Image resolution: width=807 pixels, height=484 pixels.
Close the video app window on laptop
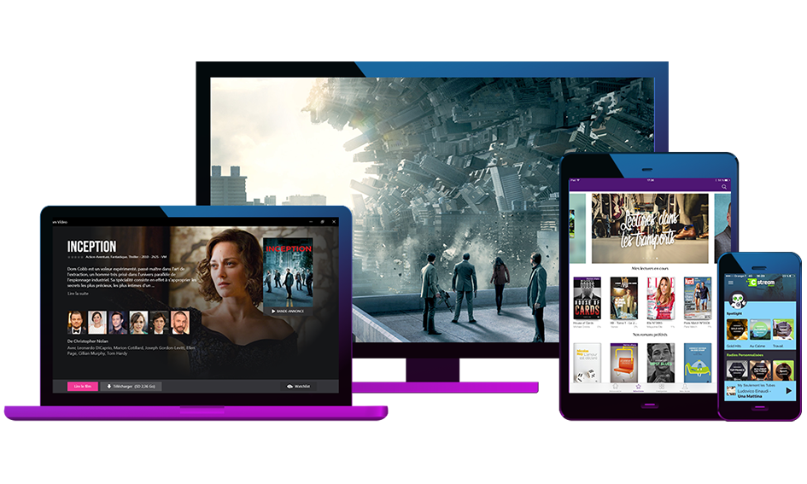[x=334, y=222]
